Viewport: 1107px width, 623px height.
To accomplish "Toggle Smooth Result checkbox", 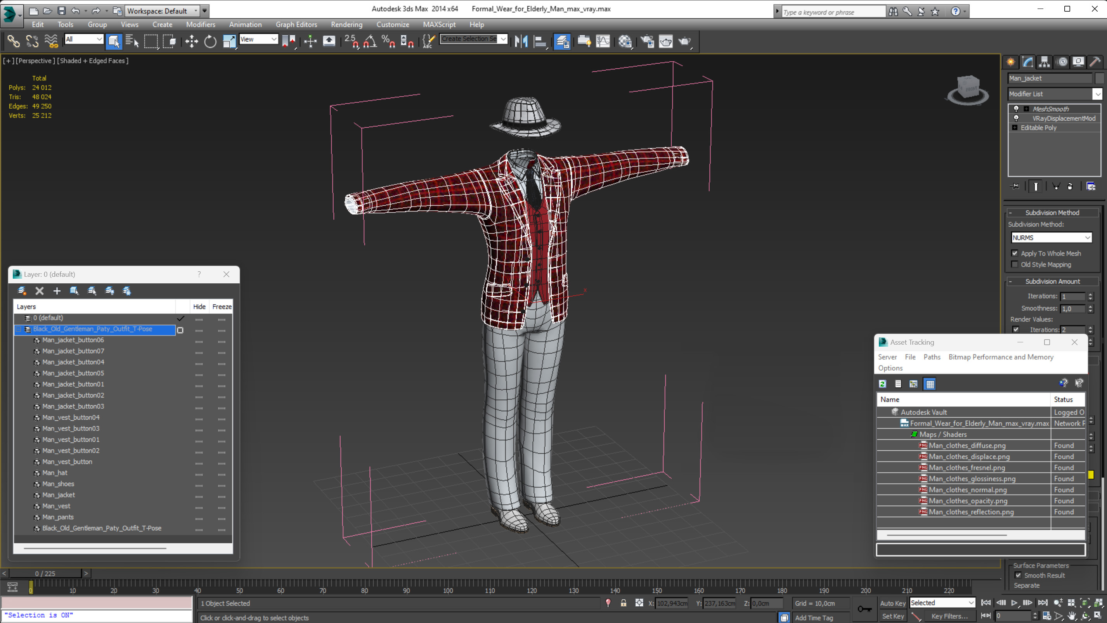I will pos(1018,575).
